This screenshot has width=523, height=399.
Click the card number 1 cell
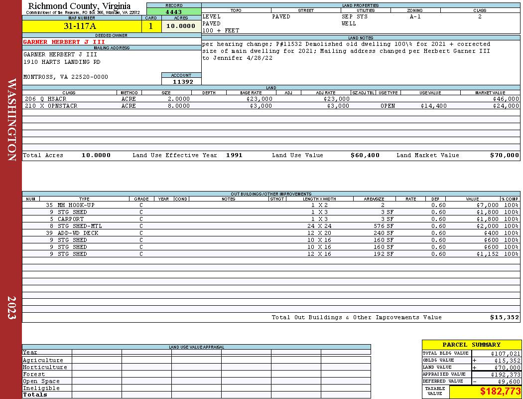point(151,26)
